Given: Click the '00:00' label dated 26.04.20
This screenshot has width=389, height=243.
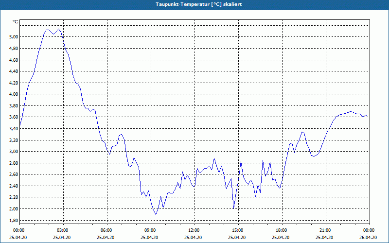Looking at the screenshot, I should point(370,230).
